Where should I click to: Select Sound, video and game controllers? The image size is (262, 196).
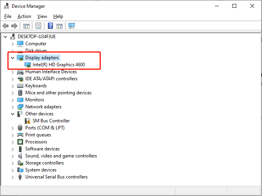click(61, 156)
